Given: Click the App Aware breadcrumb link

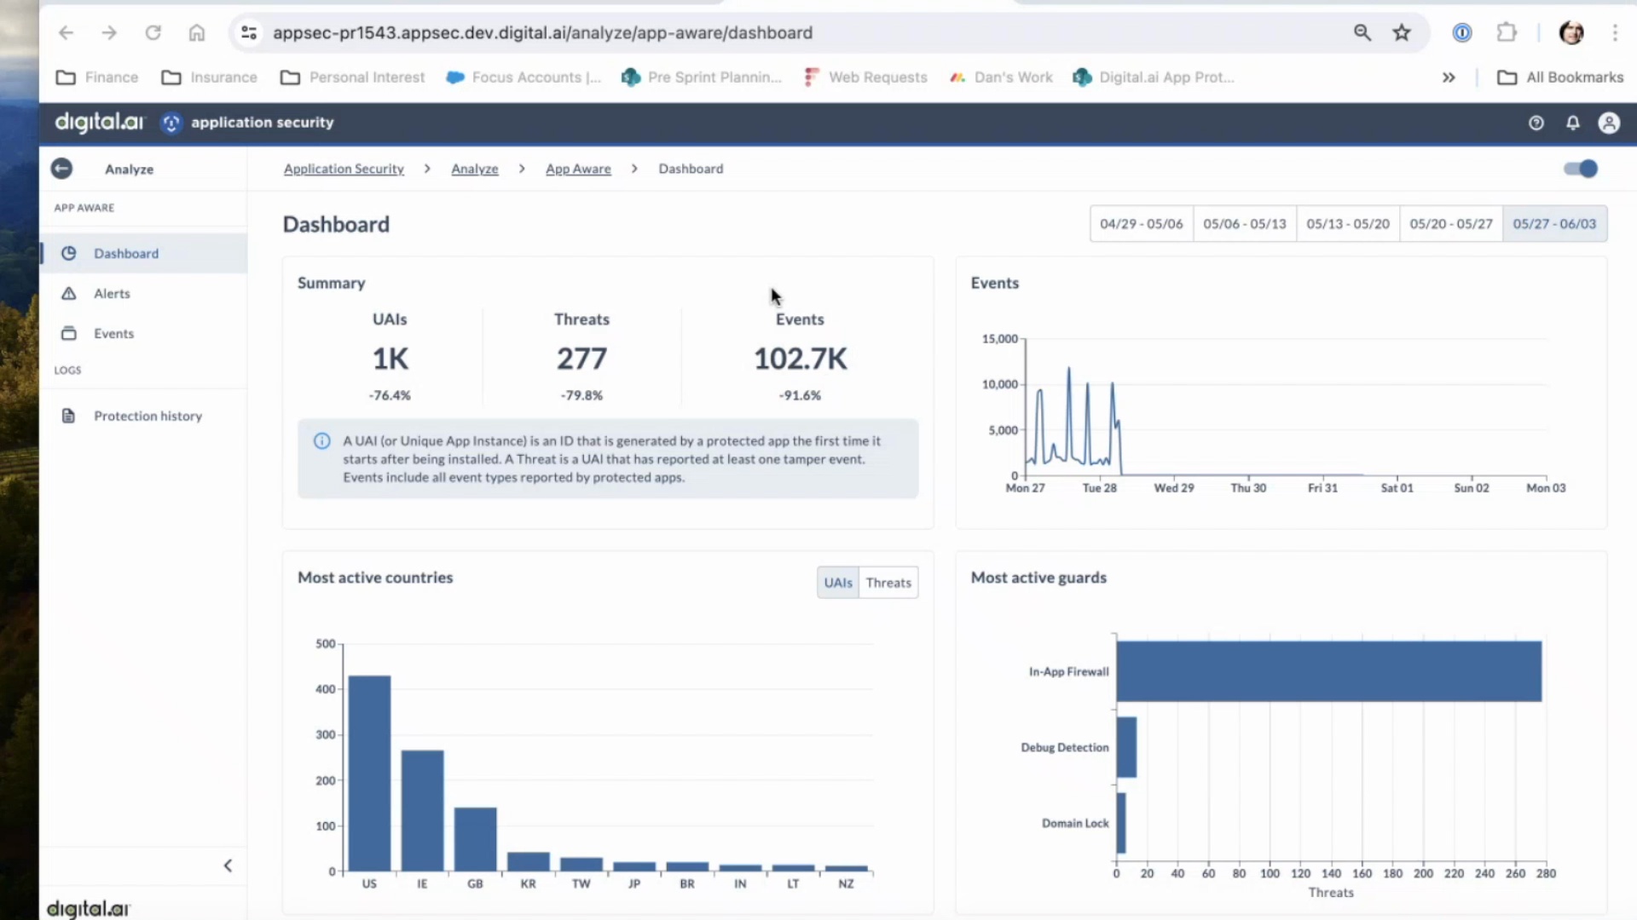Looking at the screenshot, I should coord(578,169).
